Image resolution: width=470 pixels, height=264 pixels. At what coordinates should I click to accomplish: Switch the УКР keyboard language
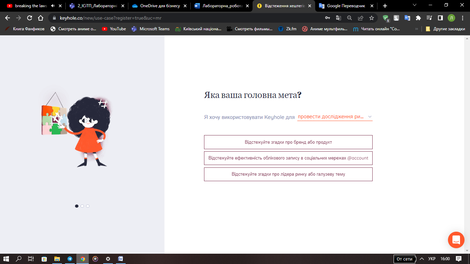[432, 259]
